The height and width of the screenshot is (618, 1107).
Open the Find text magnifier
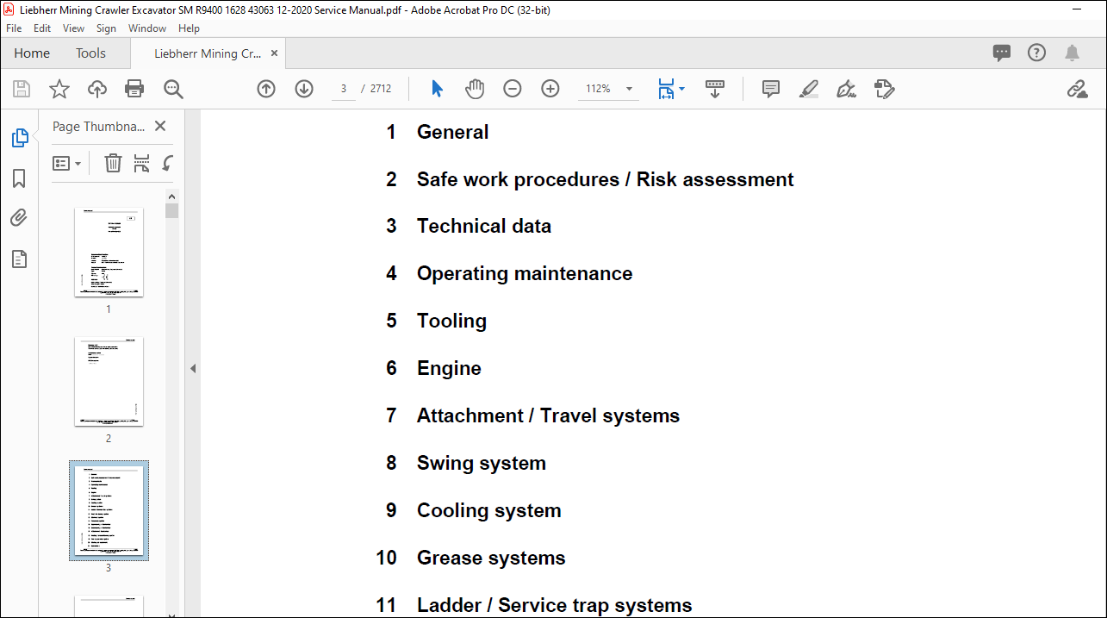coord(173,89)
